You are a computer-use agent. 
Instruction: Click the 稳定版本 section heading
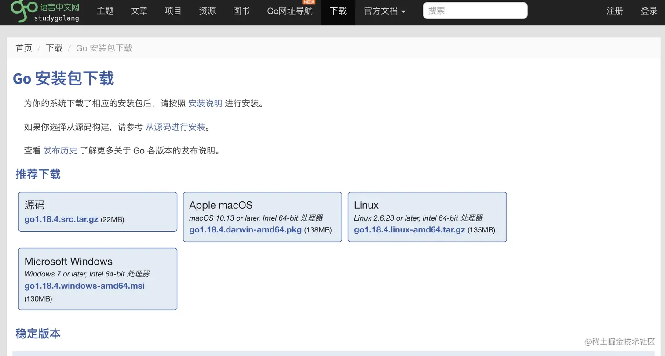pyautogui.click(x=38, y=334)
